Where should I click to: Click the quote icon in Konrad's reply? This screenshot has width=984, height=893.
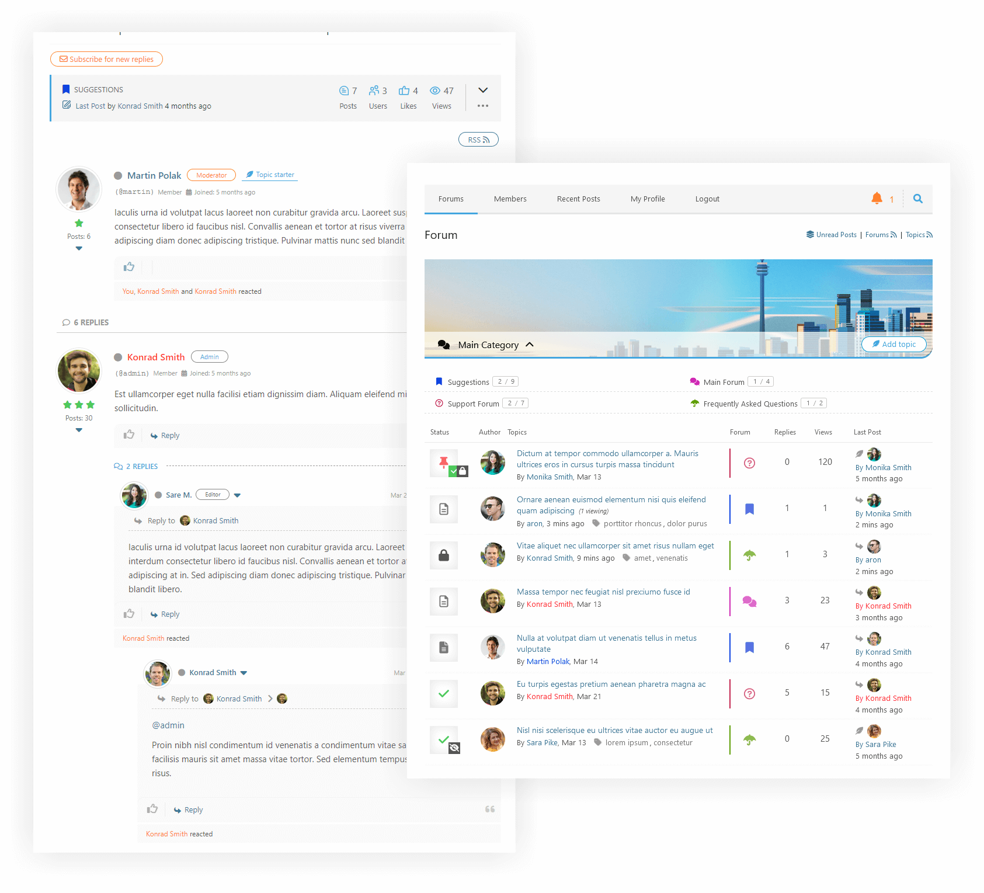(489, 809)
